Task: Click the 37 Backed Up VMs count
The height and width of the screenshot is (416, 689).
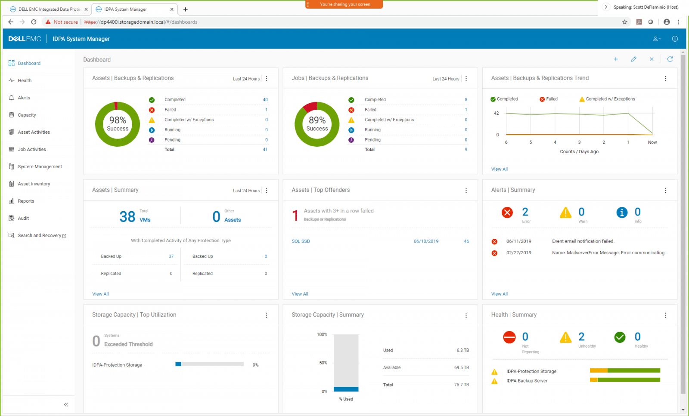Action: (171, 256)
